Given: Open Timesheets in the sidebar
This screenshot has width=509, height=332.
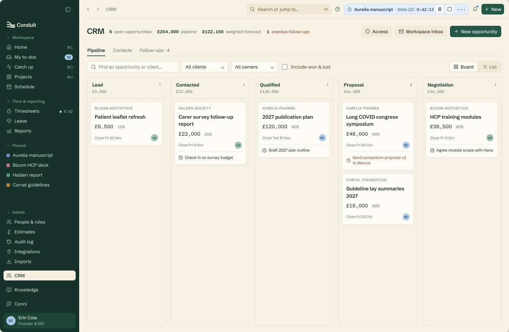Looking at the screenshot, I should click(40, 111).
